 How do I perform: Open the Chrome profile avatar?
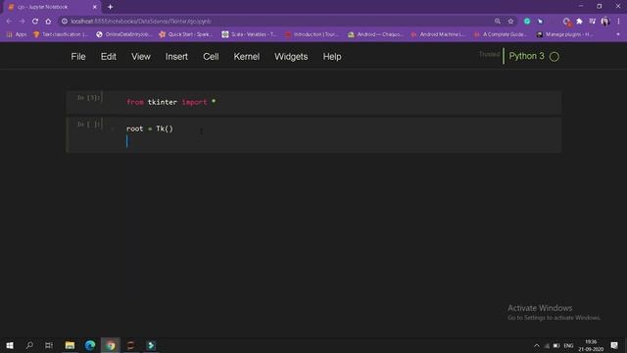pos(605,22)
